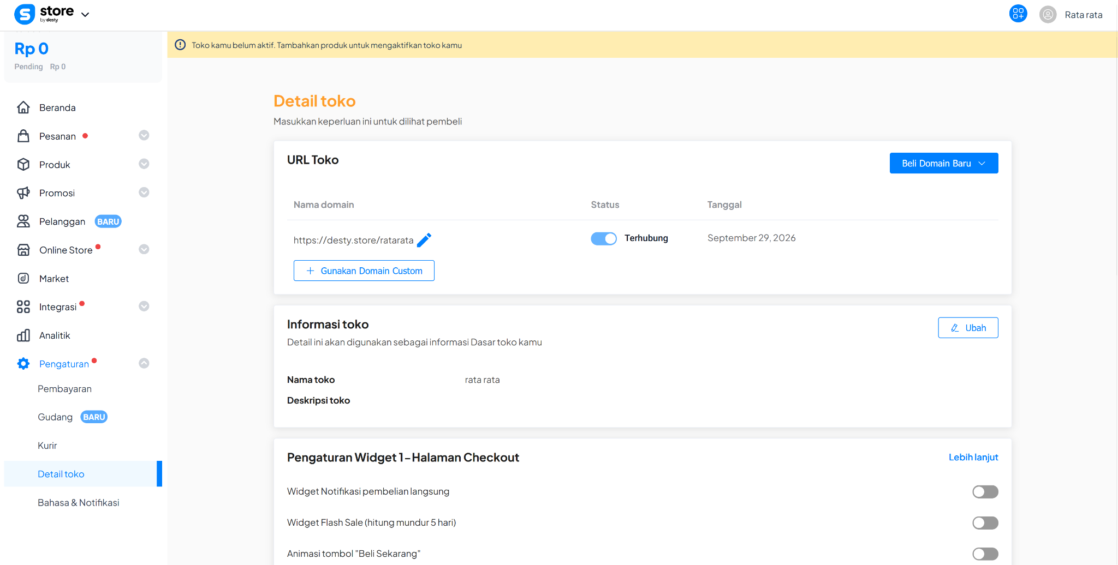Expand the Produk submenu chevron
The width and height of the screenshot is (1118, 565).
[144, 164]
